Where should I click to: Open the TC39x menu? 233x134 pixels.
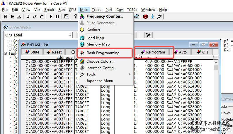(132, 10)
